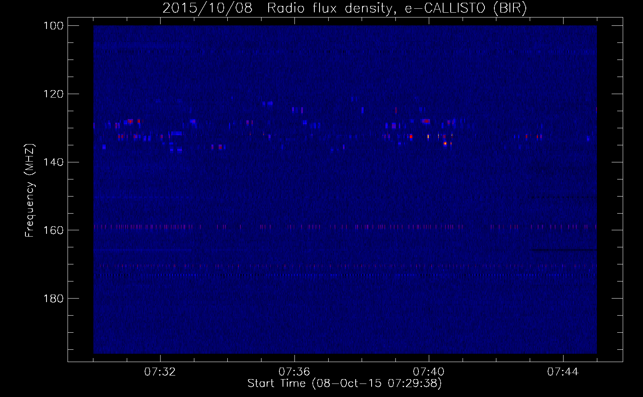This screenshot has width=643, height=397.
Task: Select the 180 frequency tick label
Action: (x=53, y=299)
